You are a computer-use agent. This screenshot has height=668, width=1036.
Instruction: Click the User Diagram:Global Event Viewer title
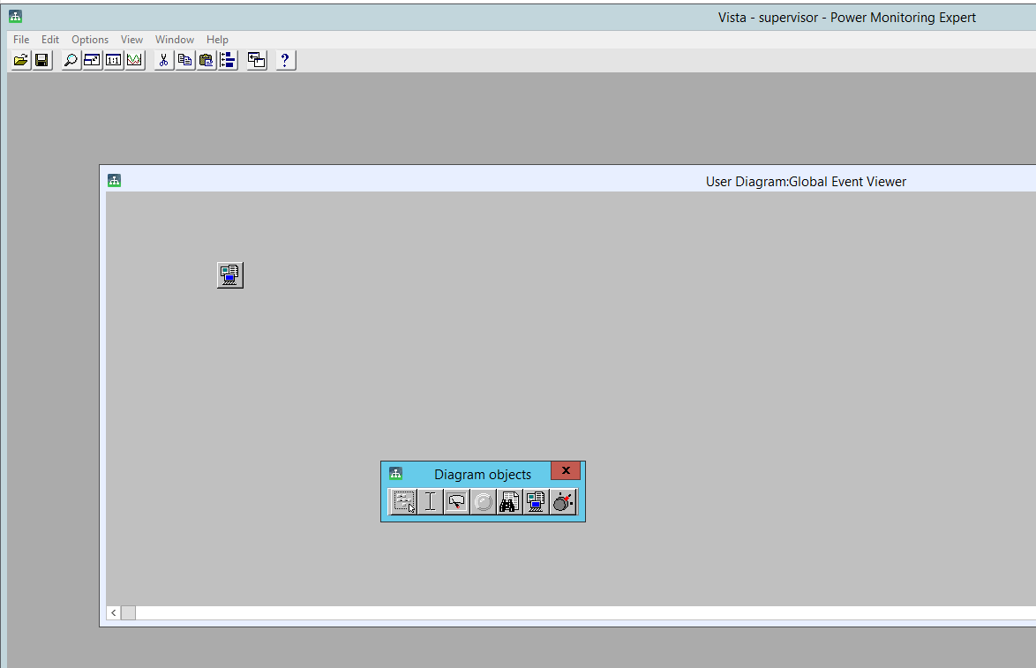pos(806,182)
